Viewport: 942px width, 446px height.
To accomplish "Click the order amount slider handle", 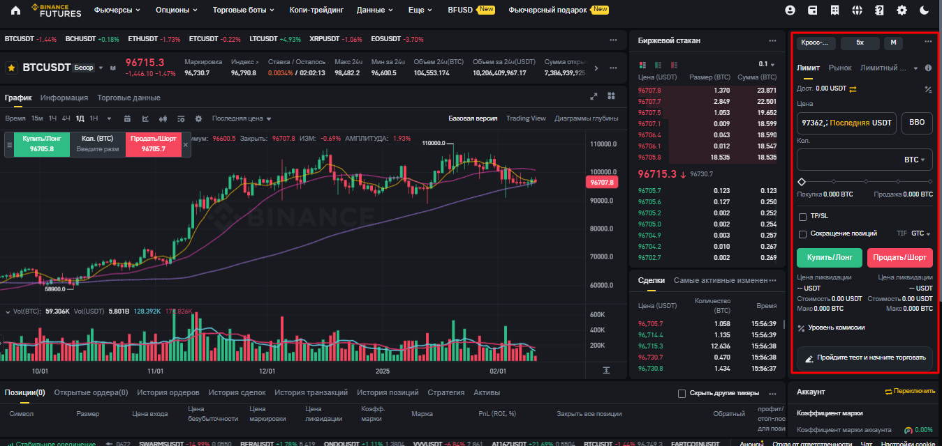I will (x=802, y=181).
